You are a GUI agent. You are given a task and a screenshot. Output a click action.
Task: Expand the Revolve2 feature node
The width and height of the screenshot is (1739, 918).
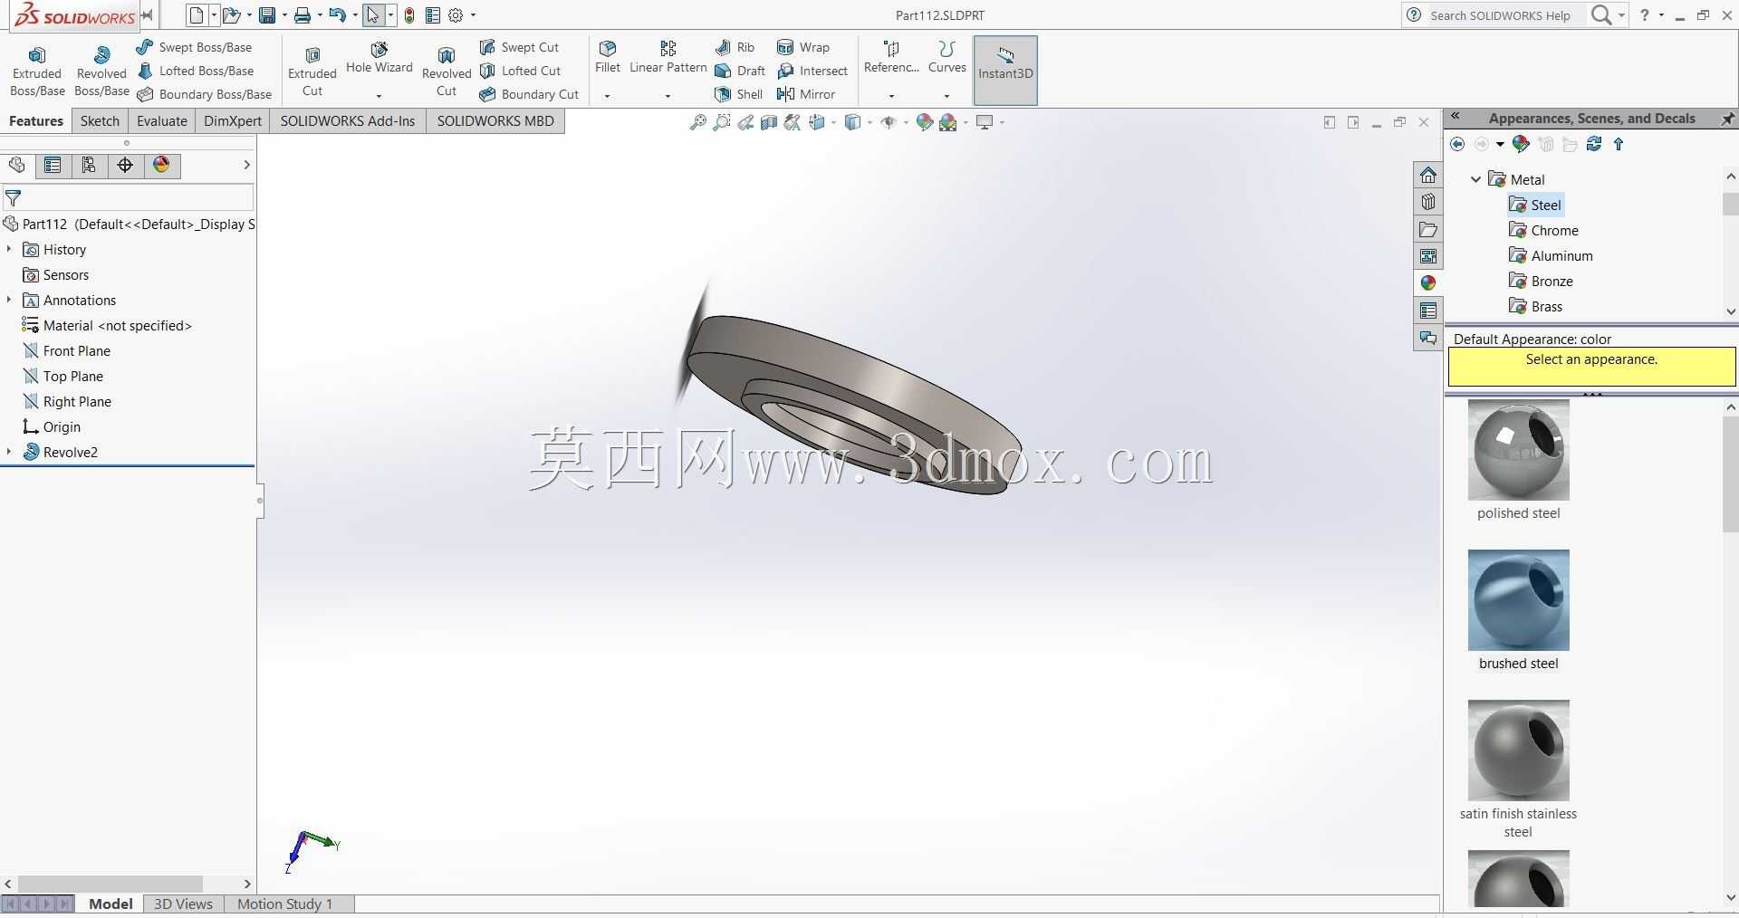pos(9,452)
